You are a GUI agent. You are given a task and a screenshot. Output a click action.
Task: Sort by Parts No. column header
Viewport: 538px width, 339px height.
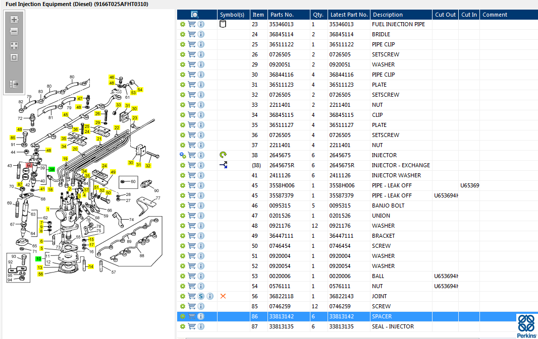(282, 15)
